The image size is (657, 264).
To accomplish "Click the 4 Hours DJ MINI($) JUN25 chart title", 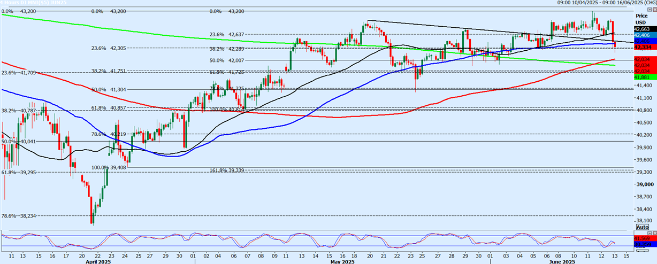I will click(x=32, y=3).
